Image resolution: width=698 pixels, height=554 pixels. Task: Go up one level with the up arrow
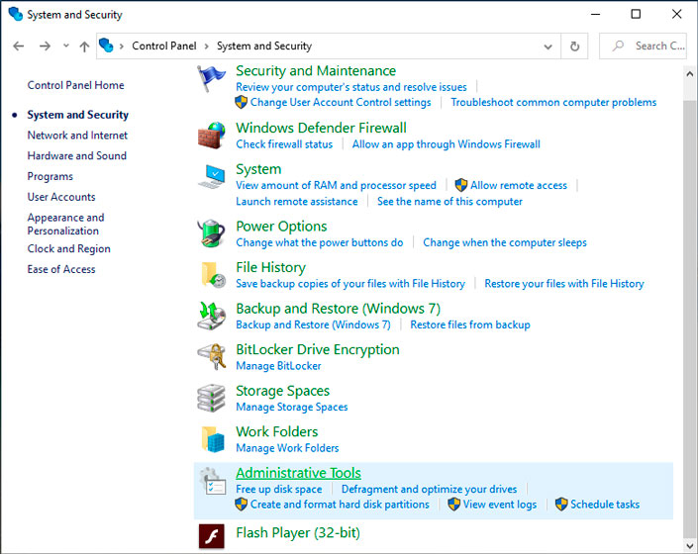pyautogui.click(x=84, y=46)
